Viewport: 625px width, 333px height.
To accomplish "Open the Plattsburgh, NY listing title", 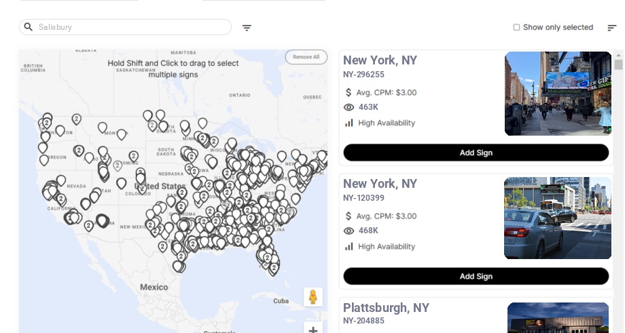I will pos(386,307).
